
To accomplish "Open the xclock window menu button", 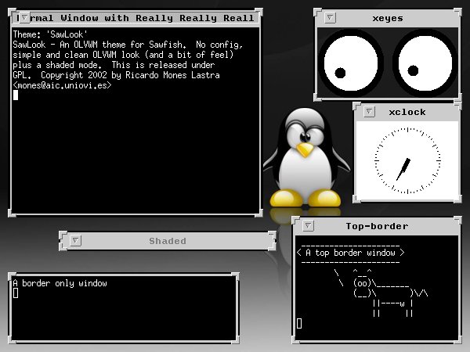I will (x=369, y=112).
